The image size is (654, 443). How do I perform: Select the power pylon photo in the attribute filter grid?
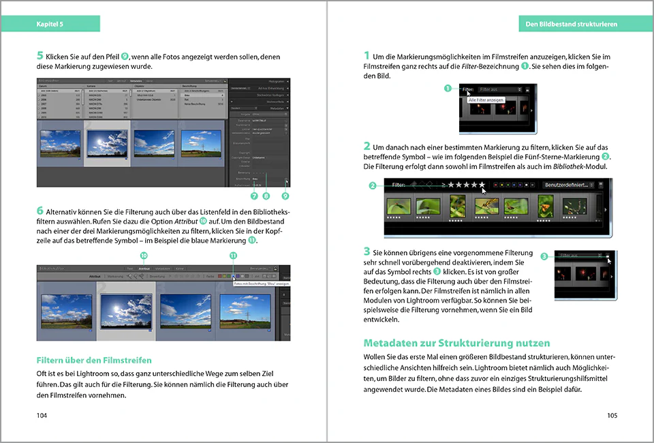coord(245,311)
